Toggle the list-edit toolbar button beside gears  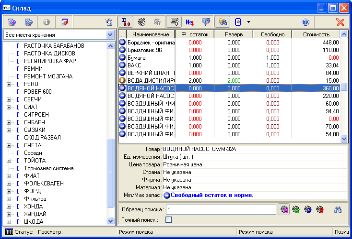(x=174, y=22)
